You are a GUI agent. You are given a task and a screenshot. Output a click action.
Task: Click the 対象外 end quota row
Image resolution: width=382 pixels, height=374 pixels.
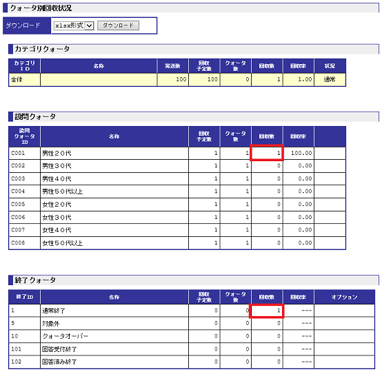pyautogui.click(x=192, y=324)
